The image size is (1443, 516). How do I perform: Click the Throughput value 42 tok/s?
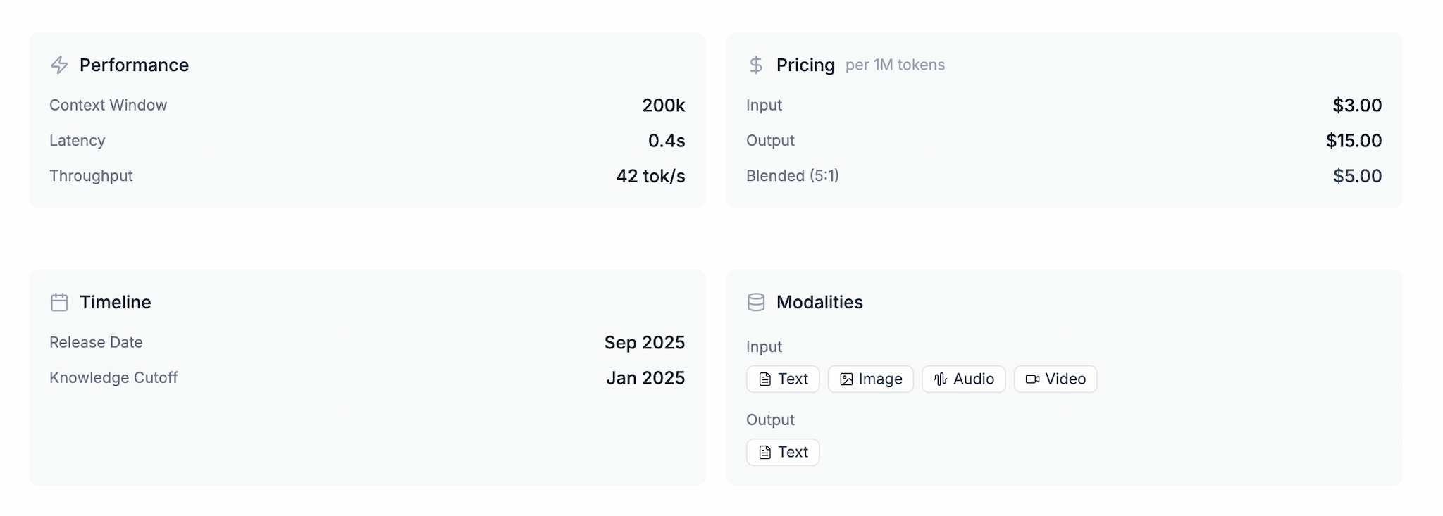click(650, 176)
